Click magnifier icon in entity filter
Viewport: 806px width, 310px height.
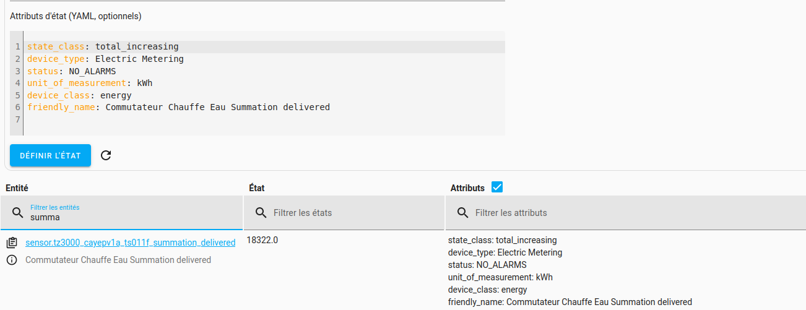pyautogui.click(x=17, y=213)
